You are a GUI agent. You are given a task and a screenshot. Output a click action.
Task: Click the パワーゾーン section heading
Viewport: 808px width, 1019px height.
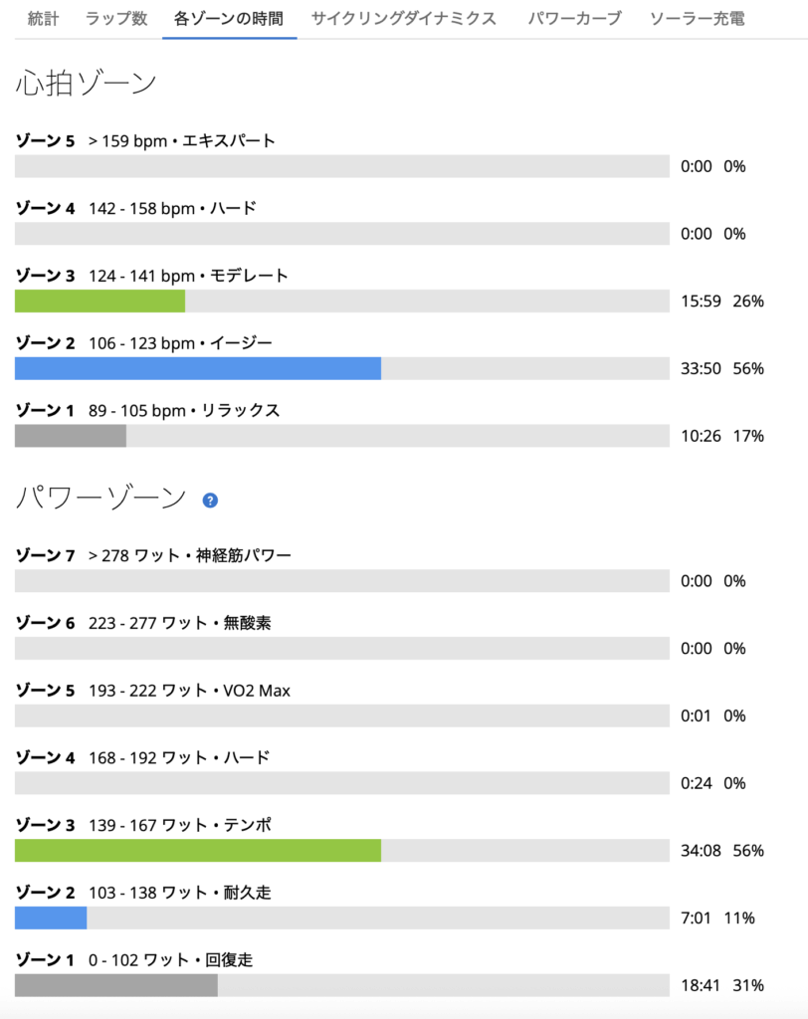pyautogui.click(x=101, y=498)
